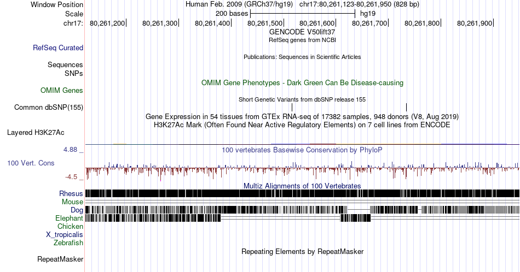This screenshot has height=272, width=520.
Task: Click Multiz Alignments of 100 Vertebrates title
Action: coord(302,186)
